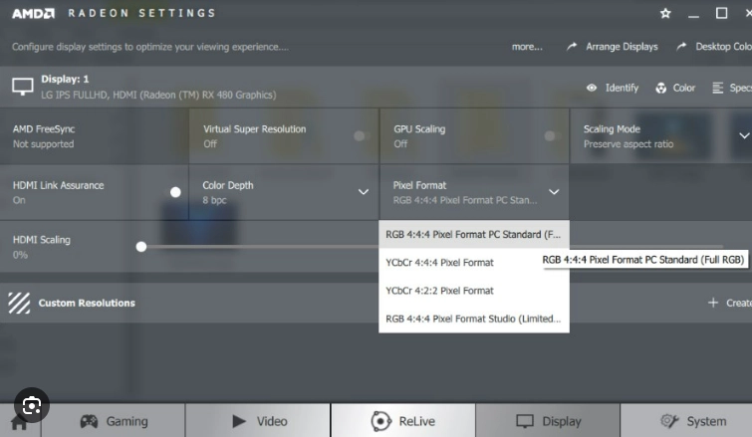Click the ReLive circular icon
752x437 pixels.
click(x=381, y=421)
